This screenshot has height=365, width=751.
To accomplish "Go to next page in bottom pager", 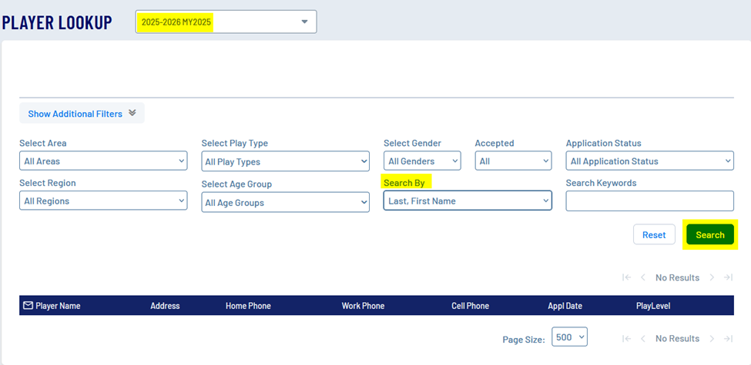I will (x=712, y=338).
